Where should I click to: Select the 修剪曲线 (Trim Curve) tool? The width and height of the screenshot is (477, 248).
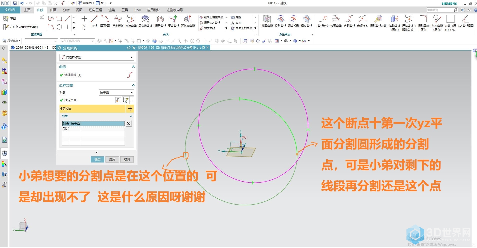[x=336, y=21]
